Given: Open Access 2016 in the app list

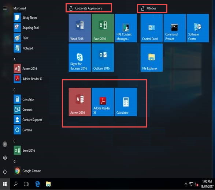Looking at the screenshot, I should click(x=26, y=69).
